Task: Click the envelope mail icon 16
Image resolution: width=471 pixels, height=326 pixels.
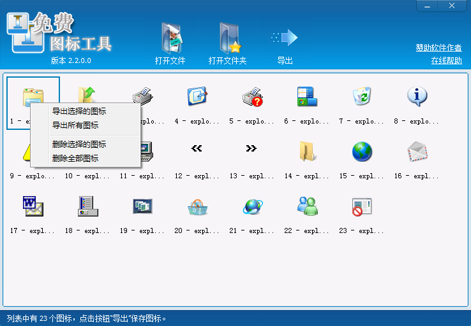Action: tap(417, 152)
